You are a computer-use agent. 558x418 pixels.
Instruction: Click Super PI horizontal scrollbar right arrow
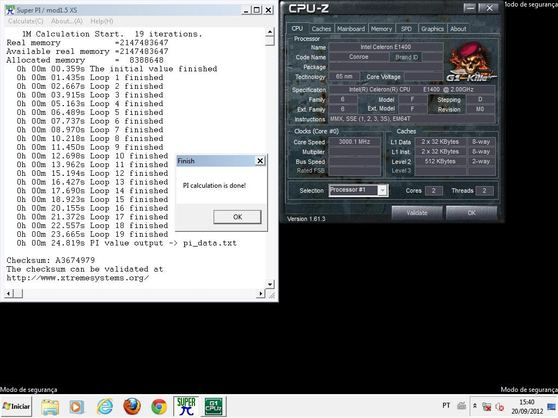click(261, 293)
